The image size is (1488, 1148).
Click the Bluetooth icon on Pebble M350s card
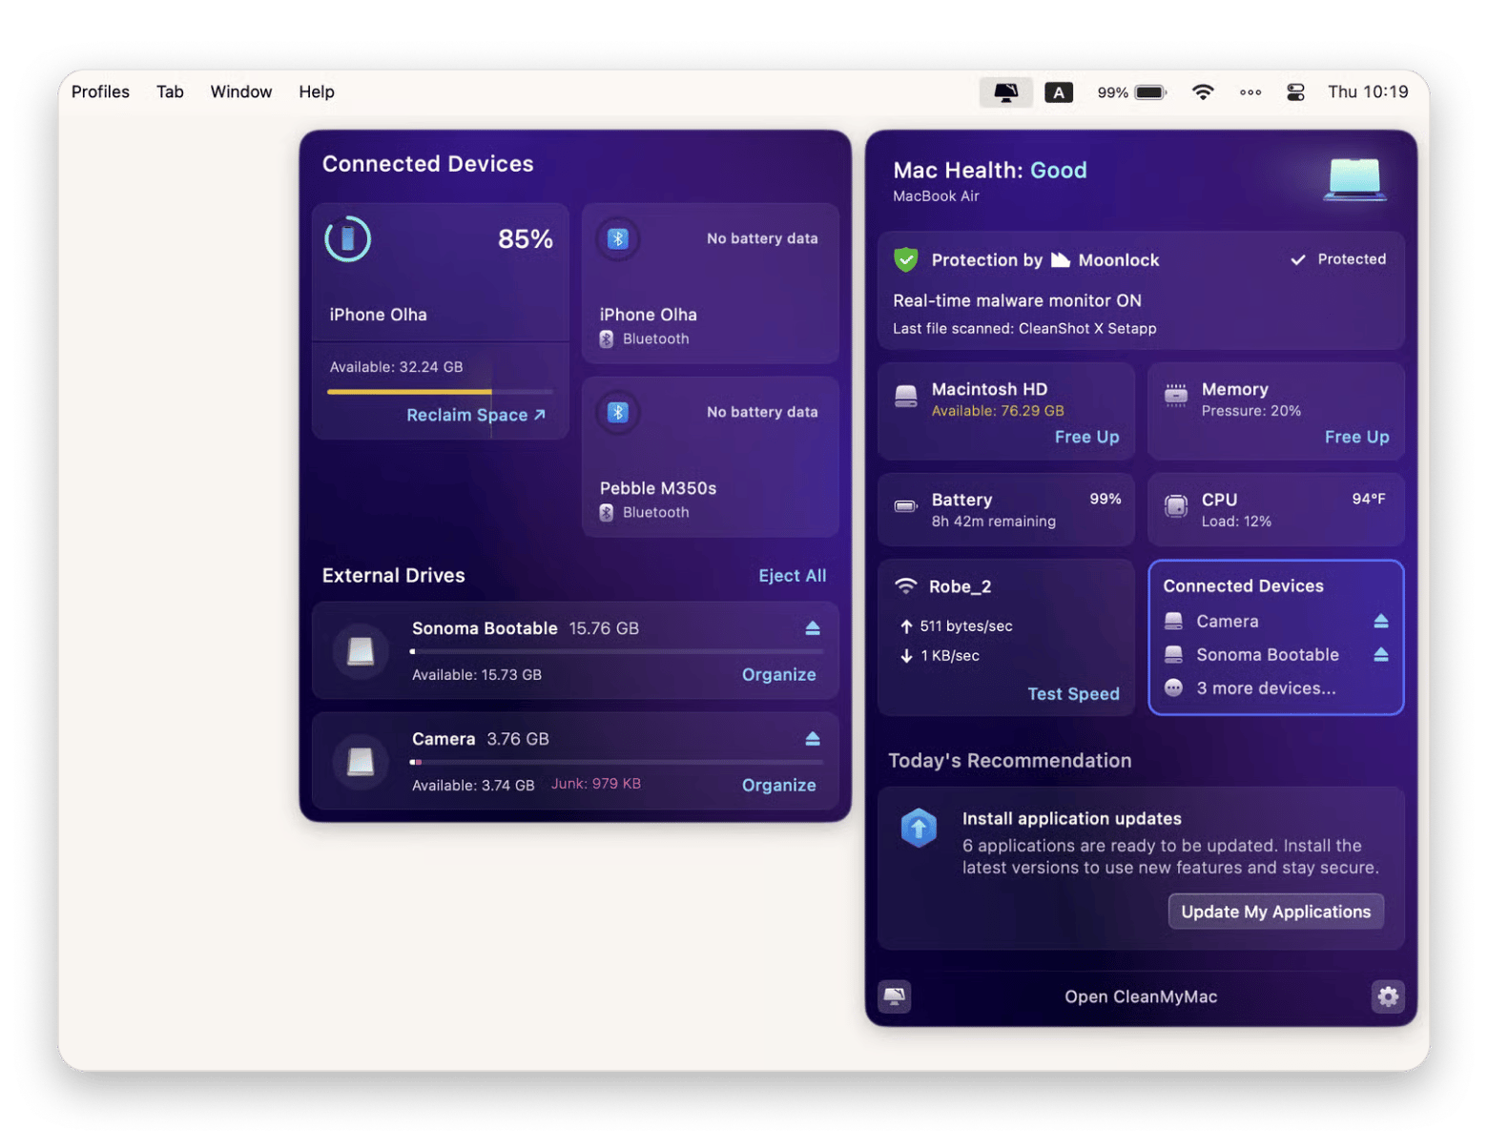(618, 412)
